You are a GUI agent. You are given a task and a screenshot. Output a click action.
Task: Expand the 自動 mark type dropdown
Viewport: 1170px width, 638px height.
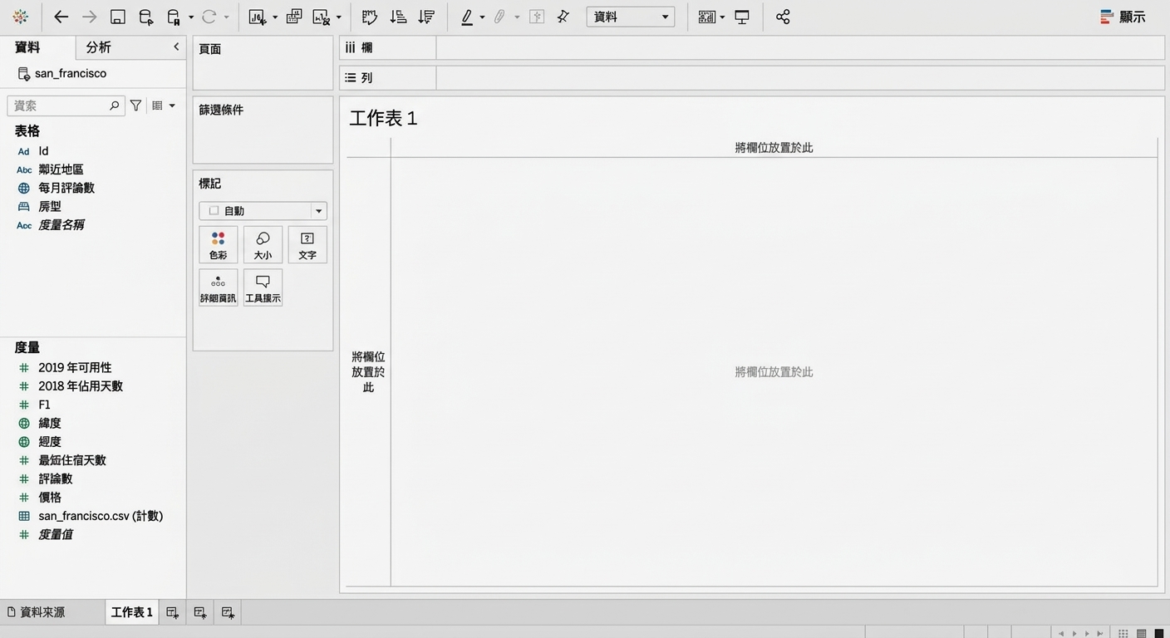[263, 211]
